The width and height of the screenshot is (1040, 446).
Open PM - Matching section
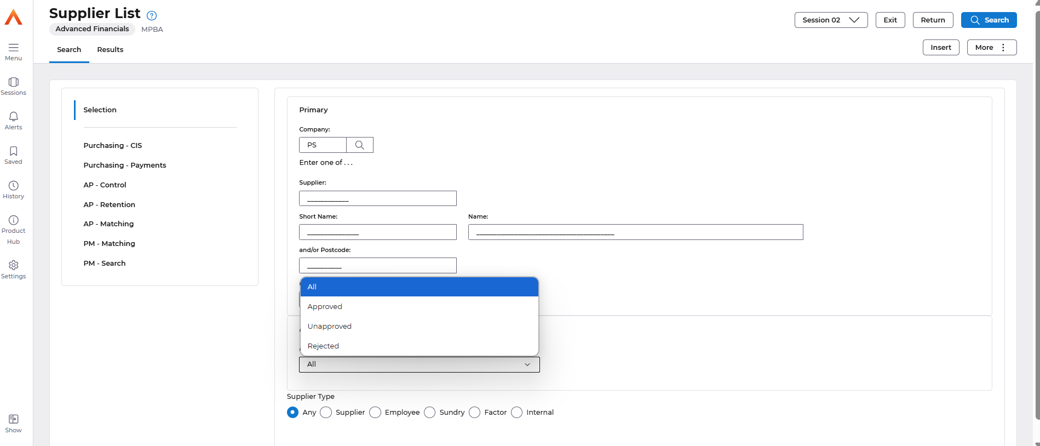pos(109,243)
